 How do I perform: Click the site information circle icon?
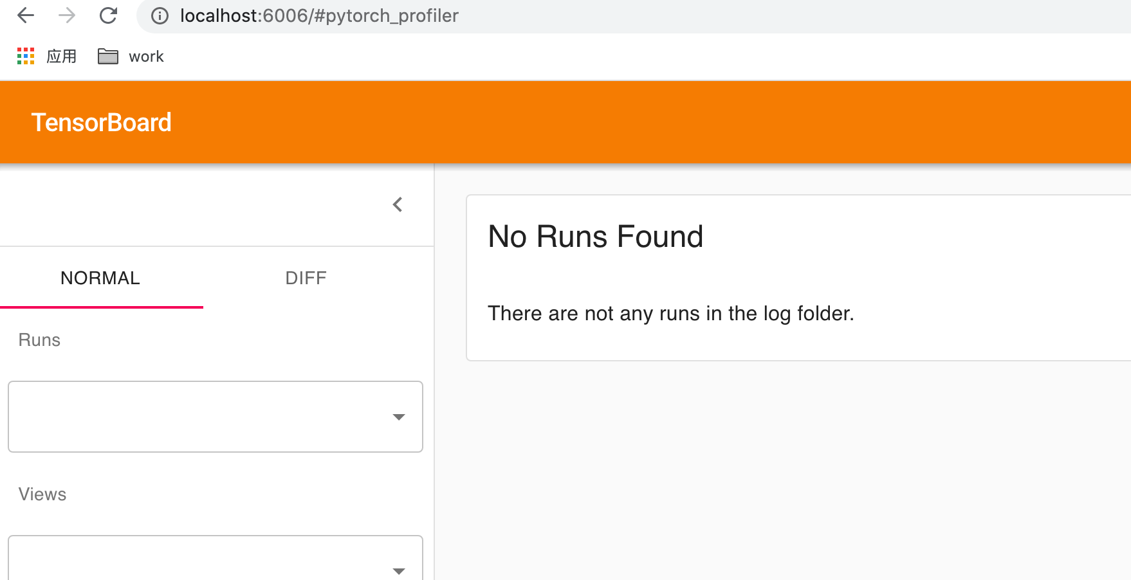(159, 16)
